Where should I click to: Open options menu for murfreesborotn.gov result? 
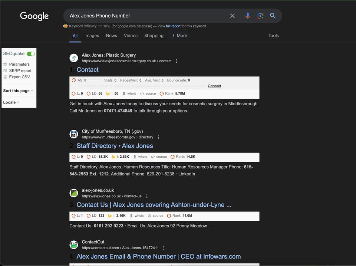click(x=158, y=137)
